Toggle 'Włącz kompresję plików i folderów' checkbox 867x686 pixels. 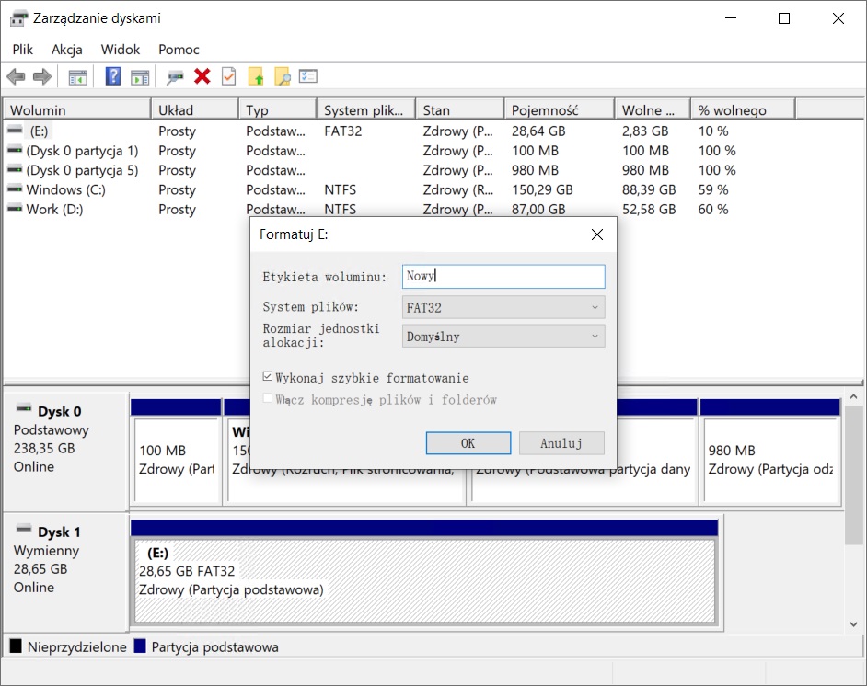coord(268,400)
